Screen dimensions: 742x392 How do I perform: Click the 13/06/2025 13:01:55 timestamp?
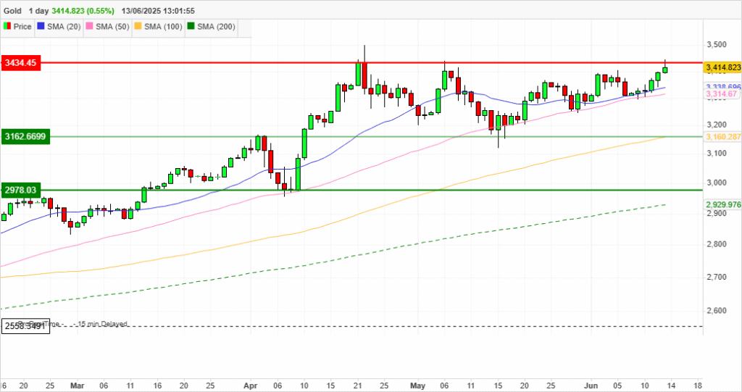[158, 10]
